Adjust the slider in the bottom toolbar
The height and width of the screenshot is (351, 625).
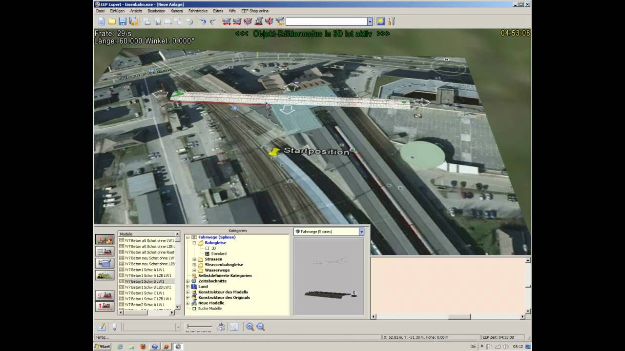click(x=199, y=327)
